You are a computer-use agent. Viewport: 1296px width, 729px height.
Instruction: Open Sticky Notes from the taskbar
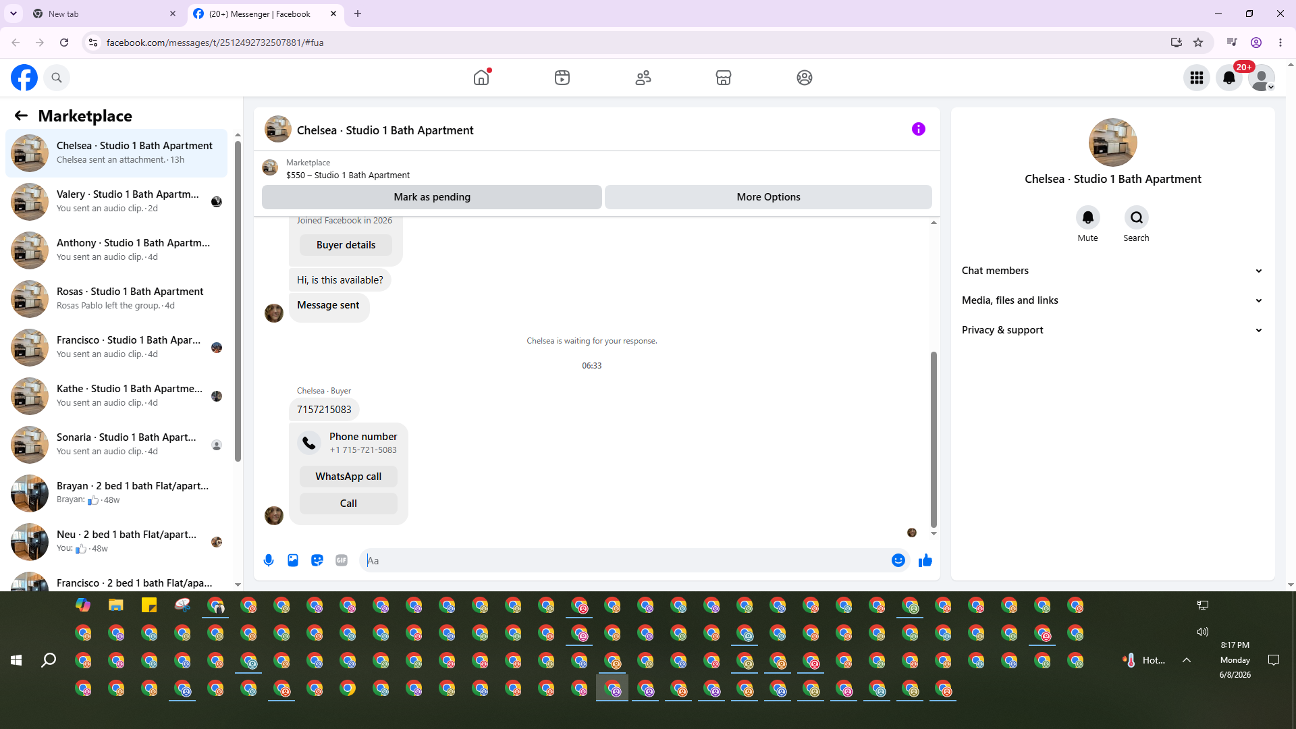coord(149,605)
